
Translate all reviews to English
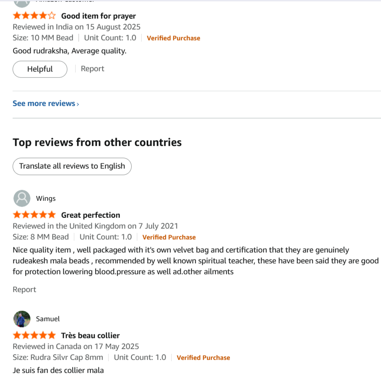point(72,166)
